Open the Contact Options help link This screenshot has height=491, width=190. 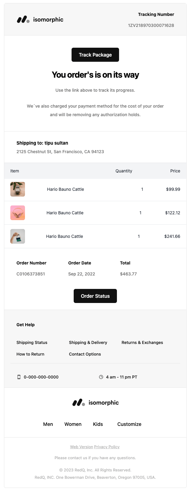click(x=85, y=354)
